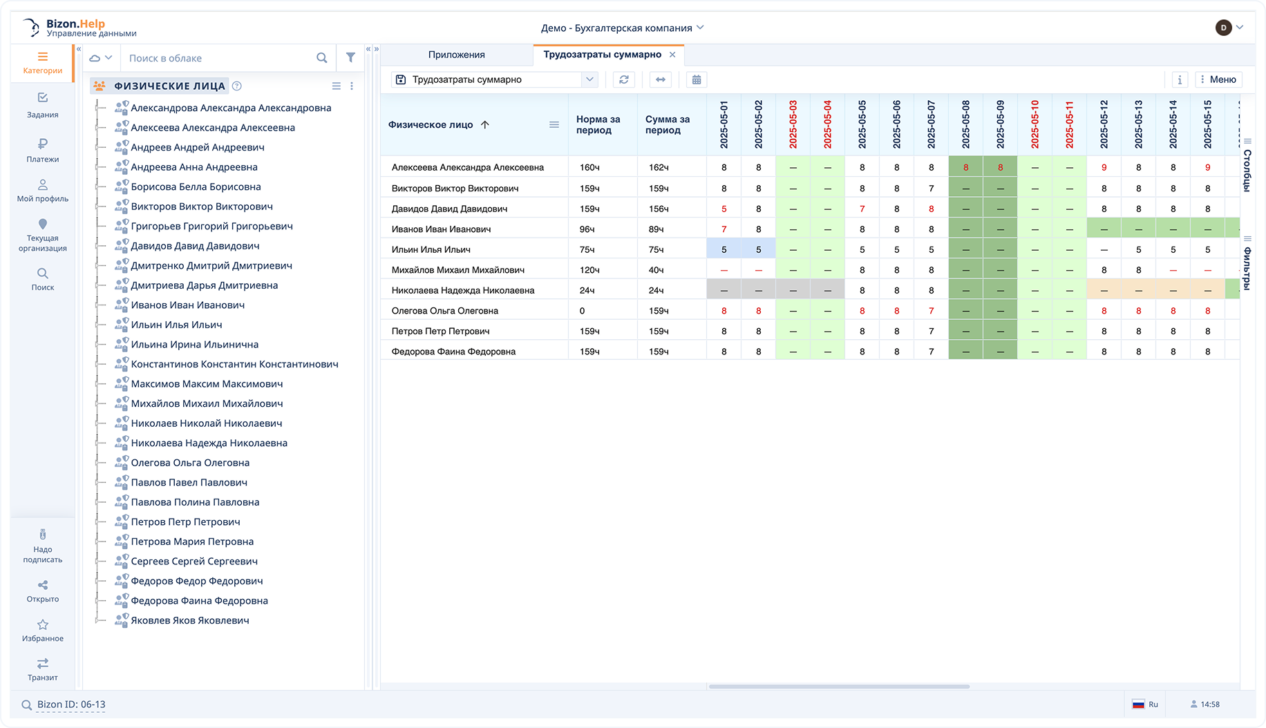
Task: Click the filter funnel icon
Action: [x=350, y=58]
